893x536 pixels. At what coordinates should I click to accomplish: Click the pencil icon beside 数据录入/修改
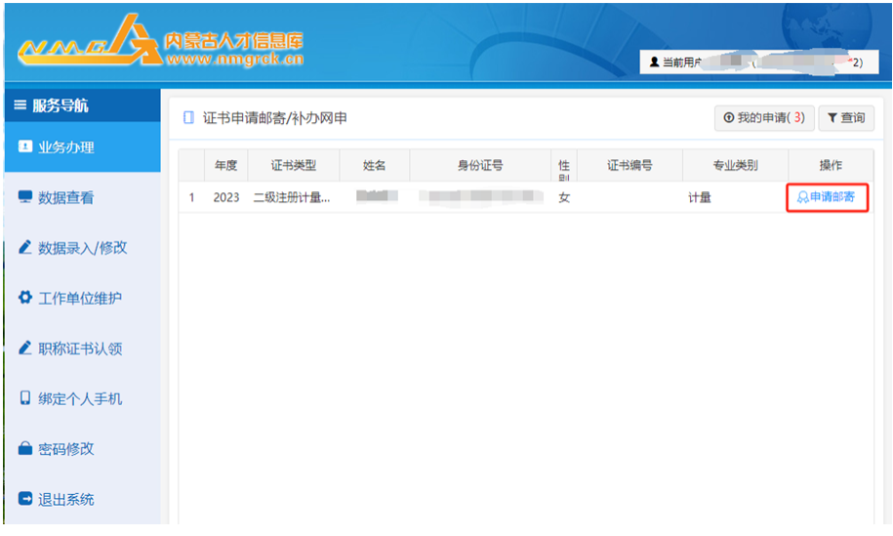tap(25, 248)
